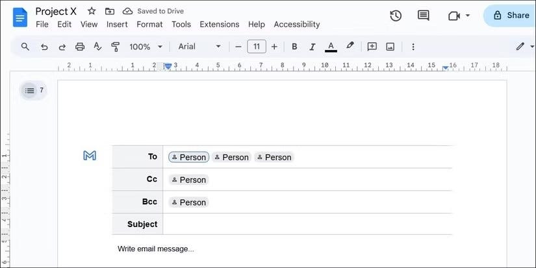The image size is (536, 268).
Task: Click the add comment icon
Action: pyautogui.click(x=372, y=47)
